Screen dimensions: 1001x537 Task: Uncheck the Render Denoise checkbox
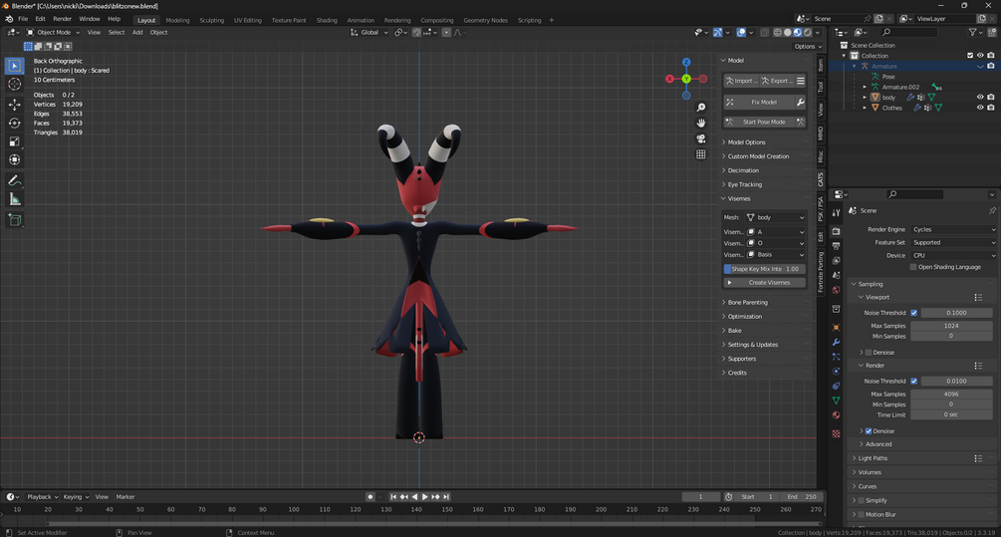[869, 430]
